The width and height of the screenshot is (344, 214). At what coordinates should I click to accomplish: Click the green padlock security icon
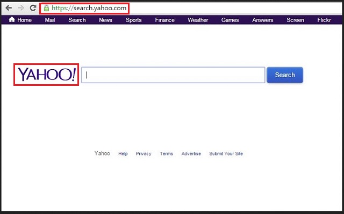[46, 9]
